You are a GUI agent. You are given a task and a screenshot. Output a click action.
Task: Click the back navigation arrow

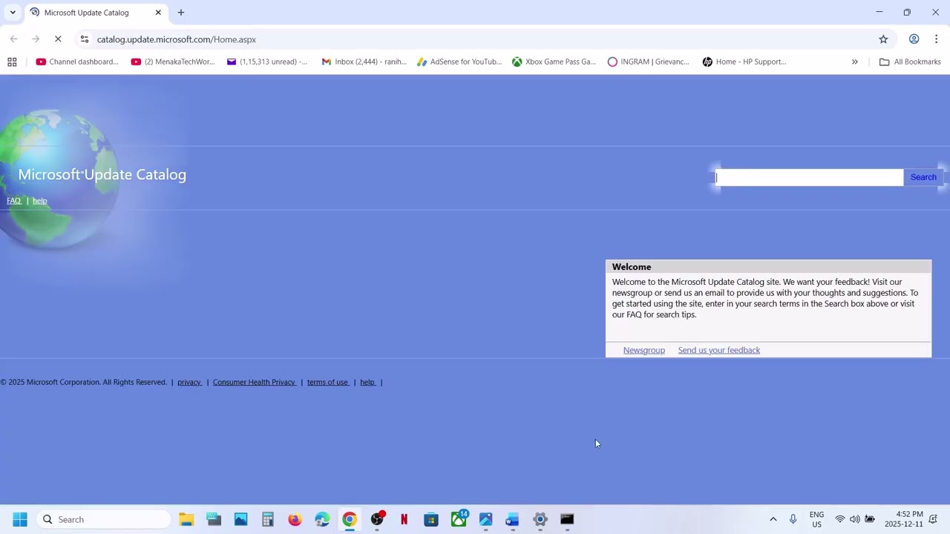[x=13, y=39]
